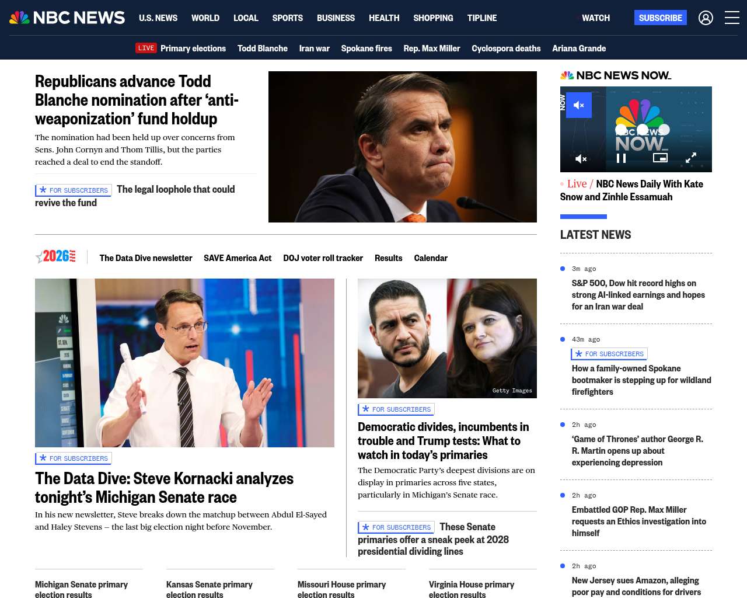This screenshot has height=598, width=747.
Task: Open the NBC News home logo
Action: tap(67, 18)
